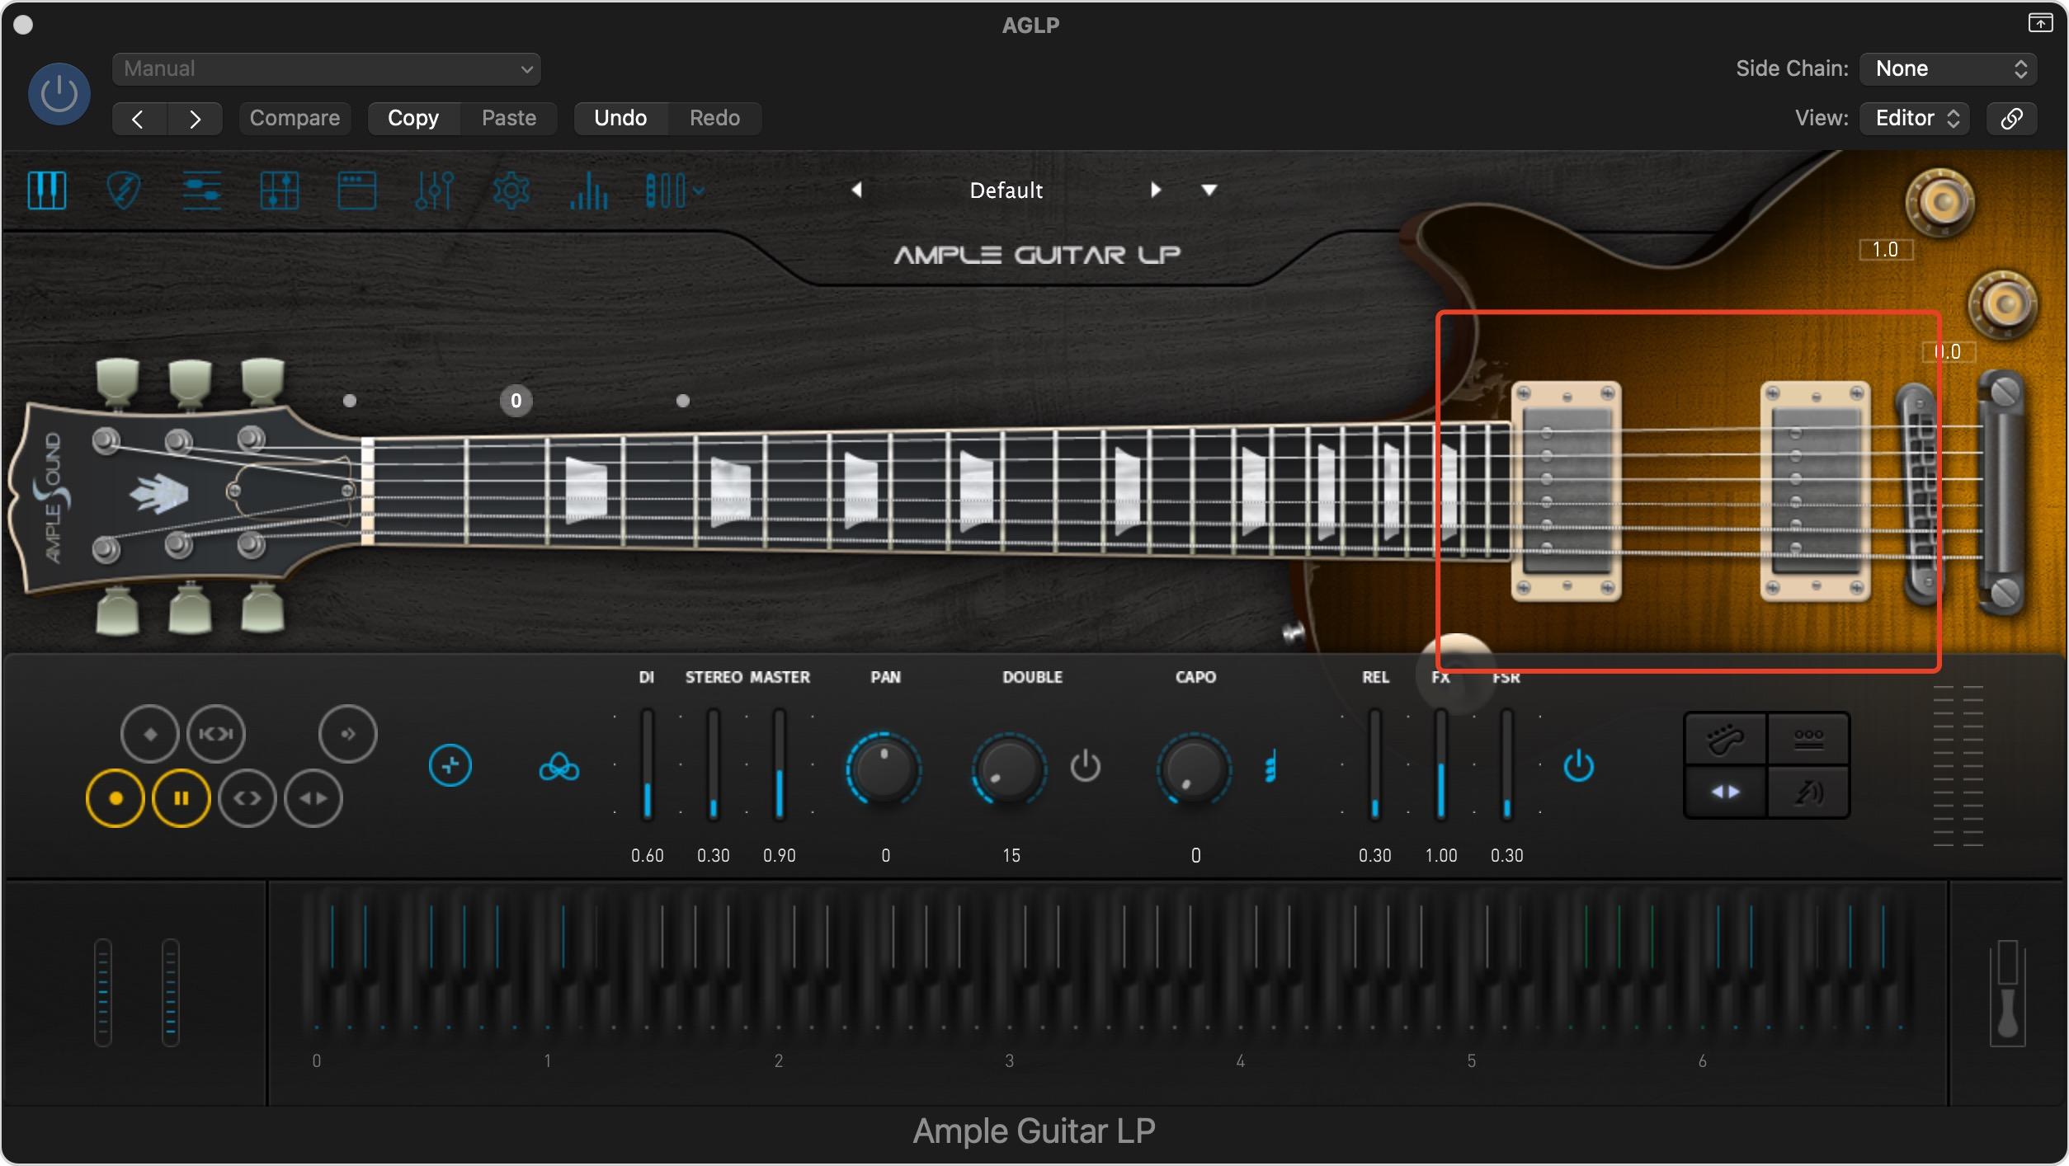Open the guitar pick strummer panel
This screenshot has width=2069, height=1166.
(124, 190)
